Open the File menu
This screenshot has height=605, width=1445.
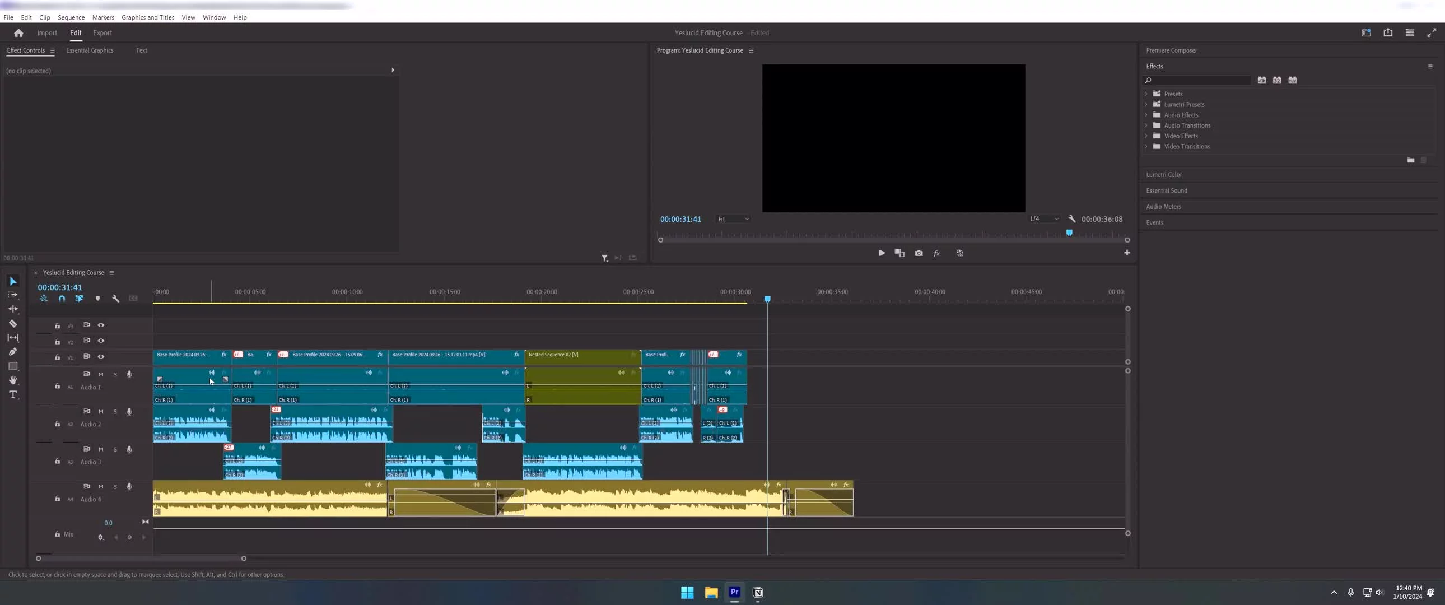coord(8,17)
